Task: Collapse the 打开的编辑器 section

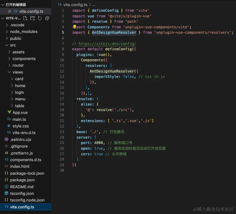Action: click(x=3, y=5)
